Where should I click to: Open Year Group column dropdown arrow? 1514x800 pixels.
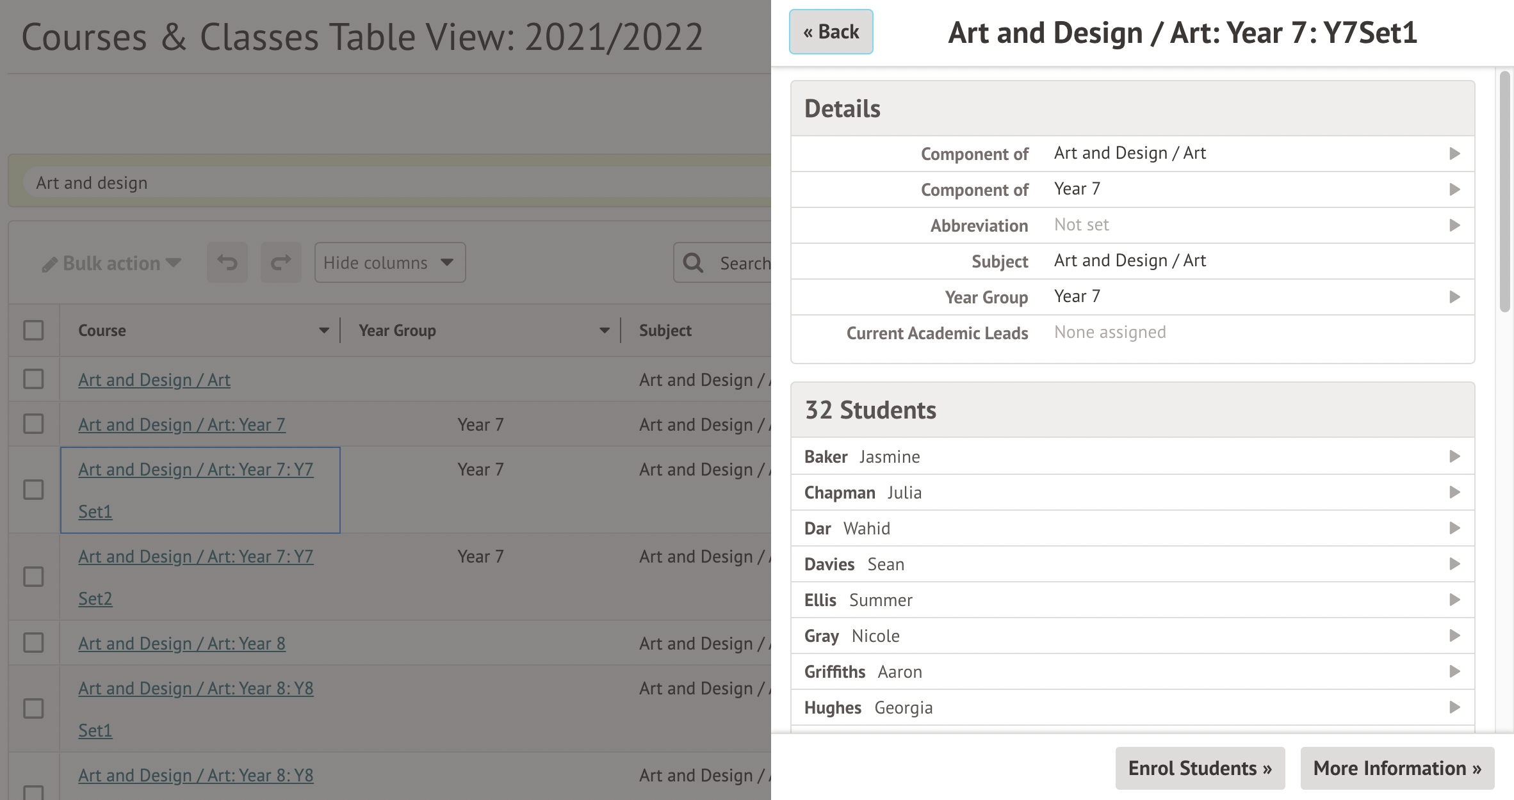[x=604, y=330]
